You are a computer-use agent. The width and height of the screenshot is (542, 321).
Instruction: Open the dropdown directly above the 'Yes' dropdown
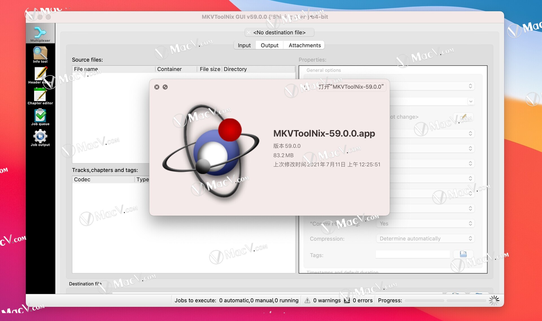click(x=432, y=209)
